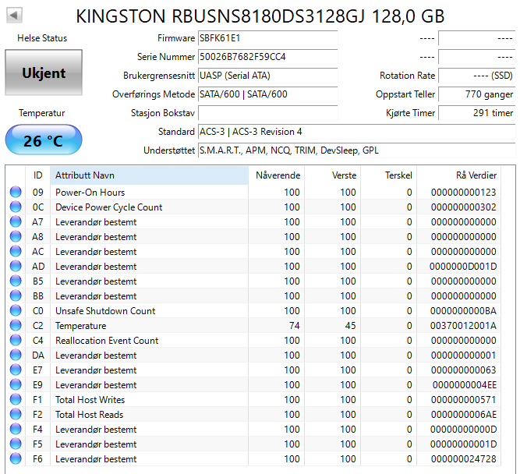Click the 26 °C temperature button

[x=44, y=140]
